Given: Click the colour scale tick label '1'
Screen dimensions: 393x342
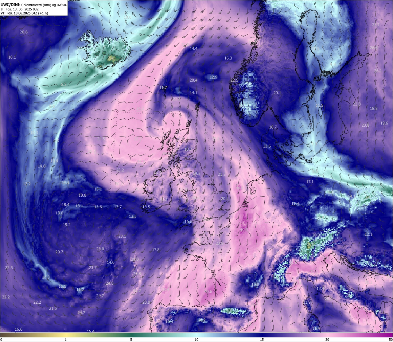Looking at the screenshot, I should (x=66, y=340).
